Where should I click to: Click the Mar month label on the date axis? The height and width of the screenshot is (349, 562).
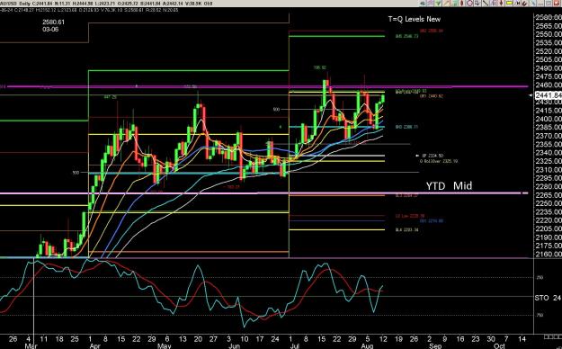(31, 345)
